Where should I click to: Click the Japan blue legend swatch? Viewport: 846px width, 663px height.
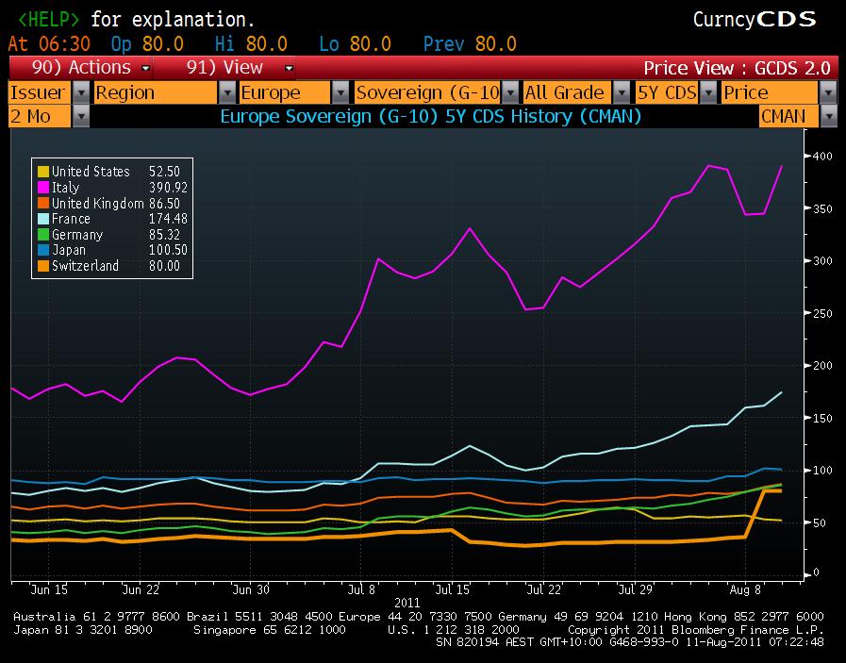(42, 251)
